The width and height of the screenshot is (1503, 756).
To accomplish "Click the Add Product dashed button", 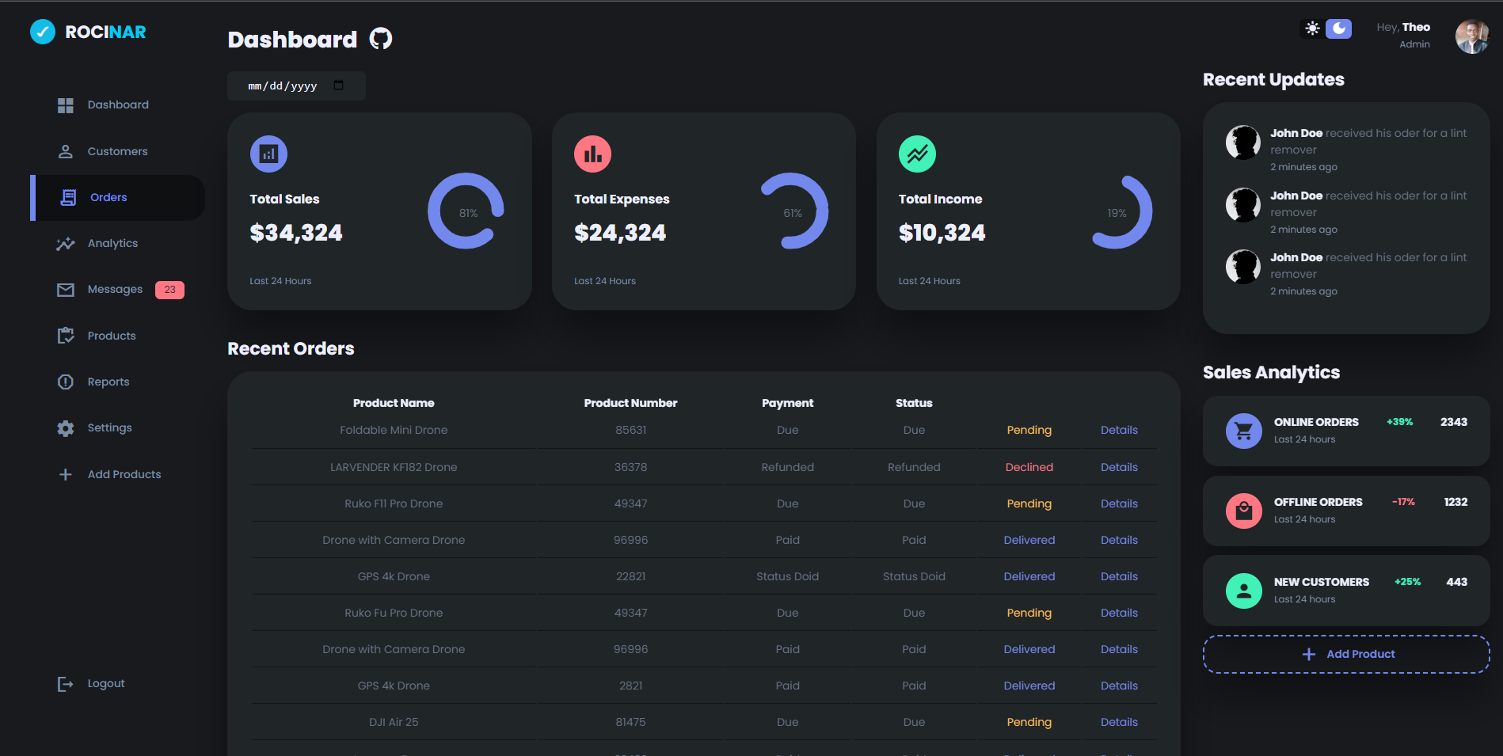I will click(1345, 654).
